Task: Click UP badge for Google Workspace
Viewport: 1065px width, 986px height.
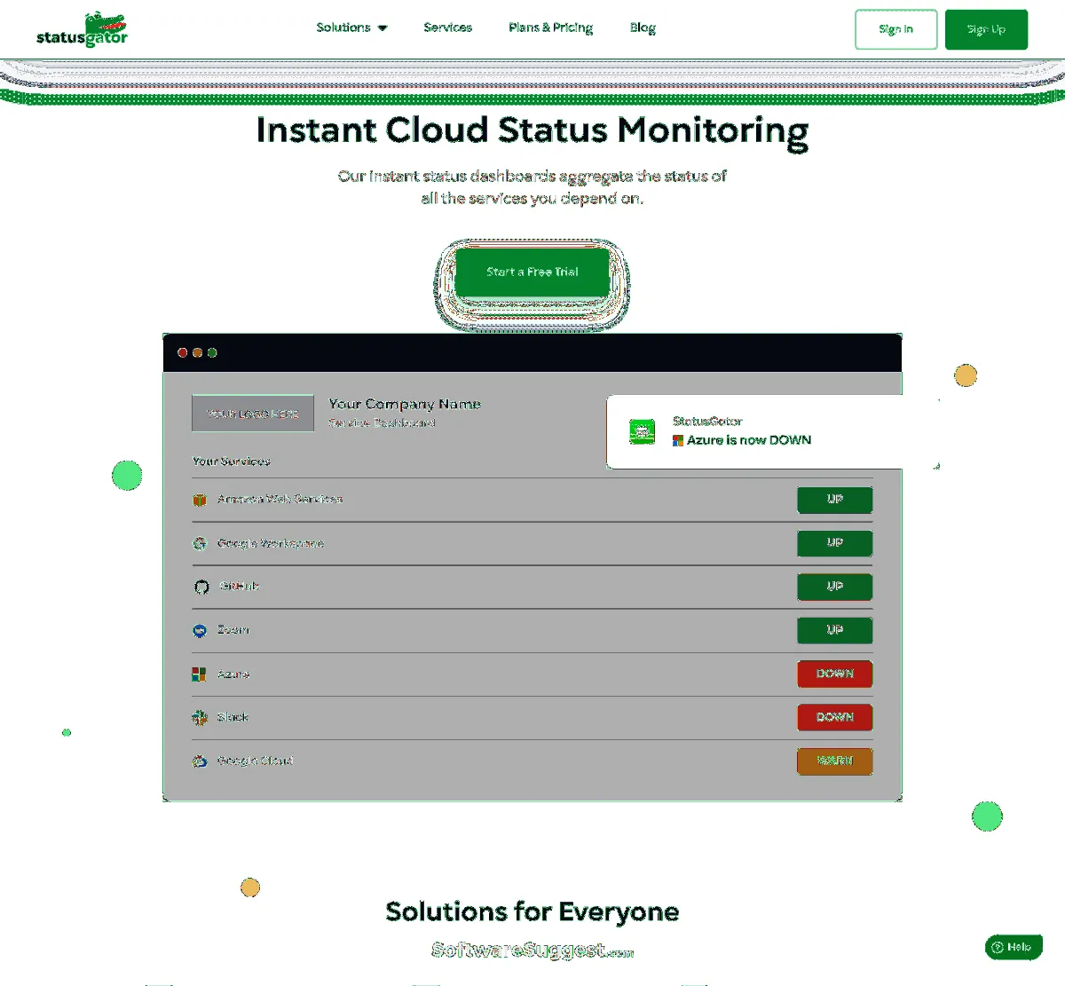Action: click(834, 543)
